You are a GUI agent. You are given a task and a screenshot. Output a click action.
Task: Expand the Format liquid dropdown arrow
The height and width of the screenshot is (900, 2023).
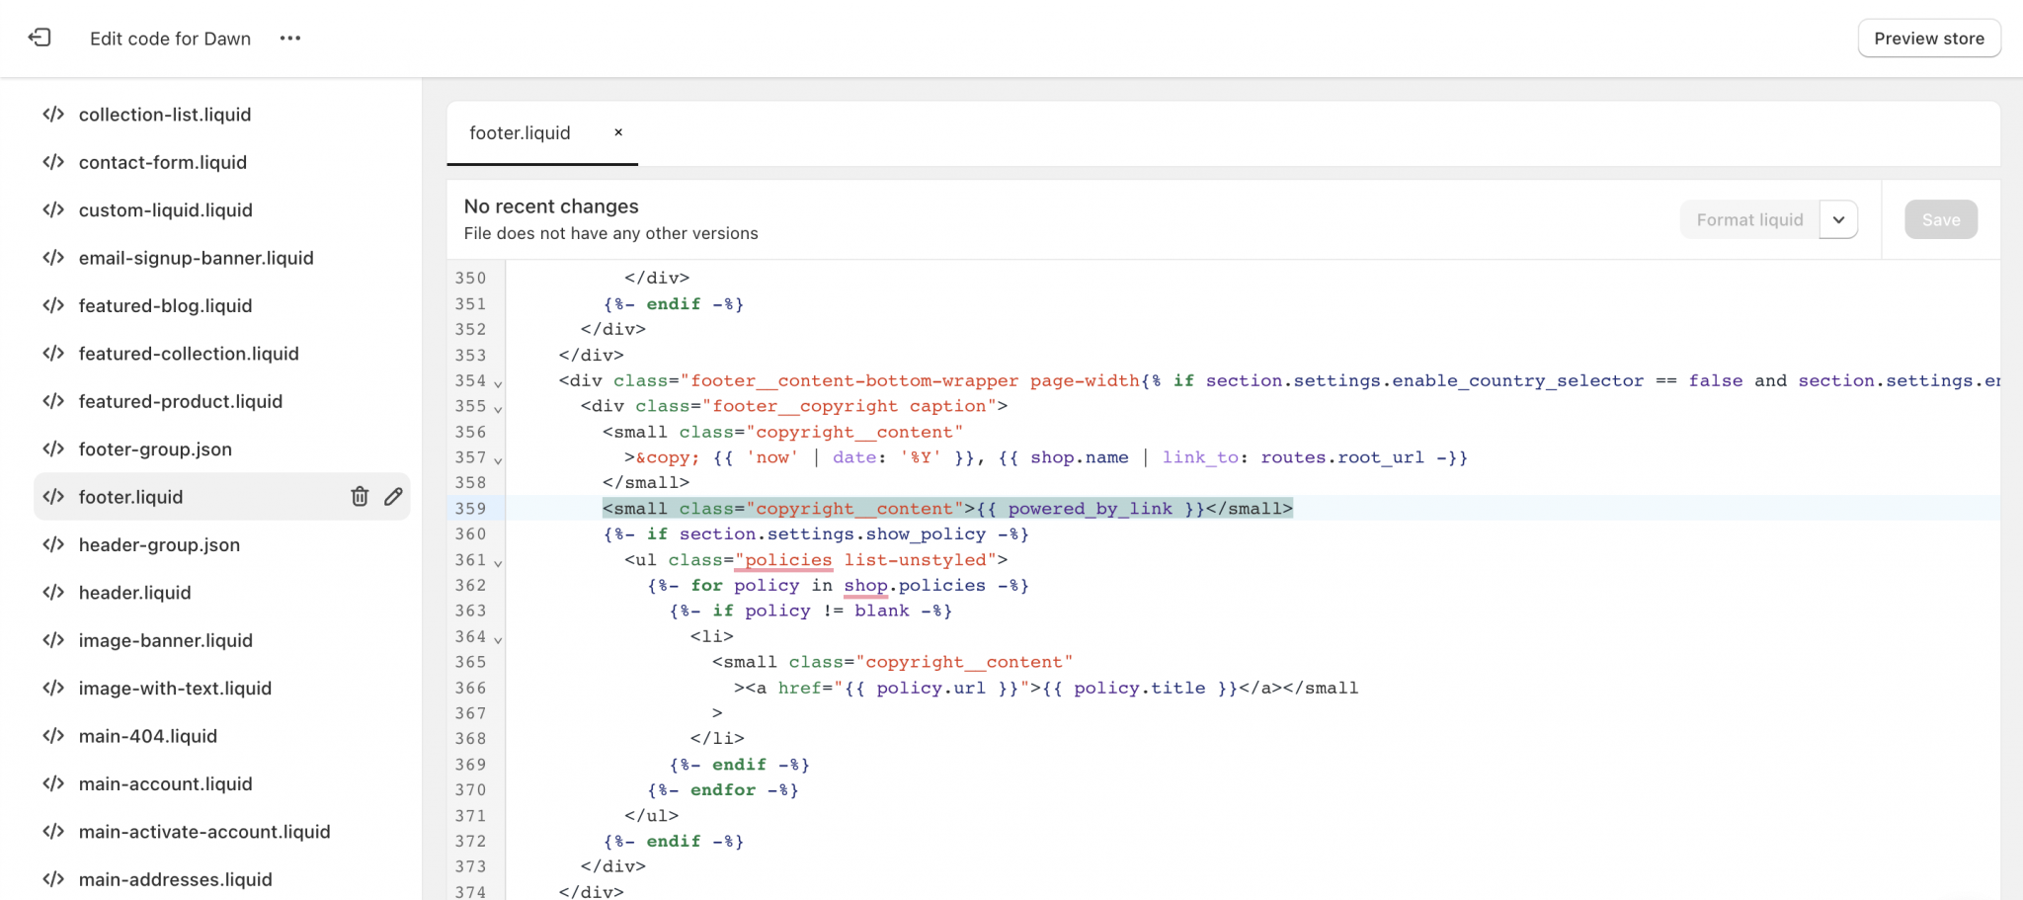click(1838, 219)
